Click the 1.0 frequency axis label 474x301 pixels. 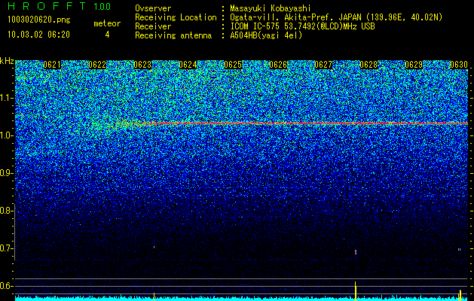pyautogui.click(x=6, y=135)
